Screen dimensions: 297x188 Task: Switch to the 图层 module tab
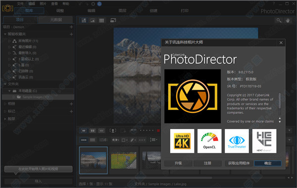[122, 10]
